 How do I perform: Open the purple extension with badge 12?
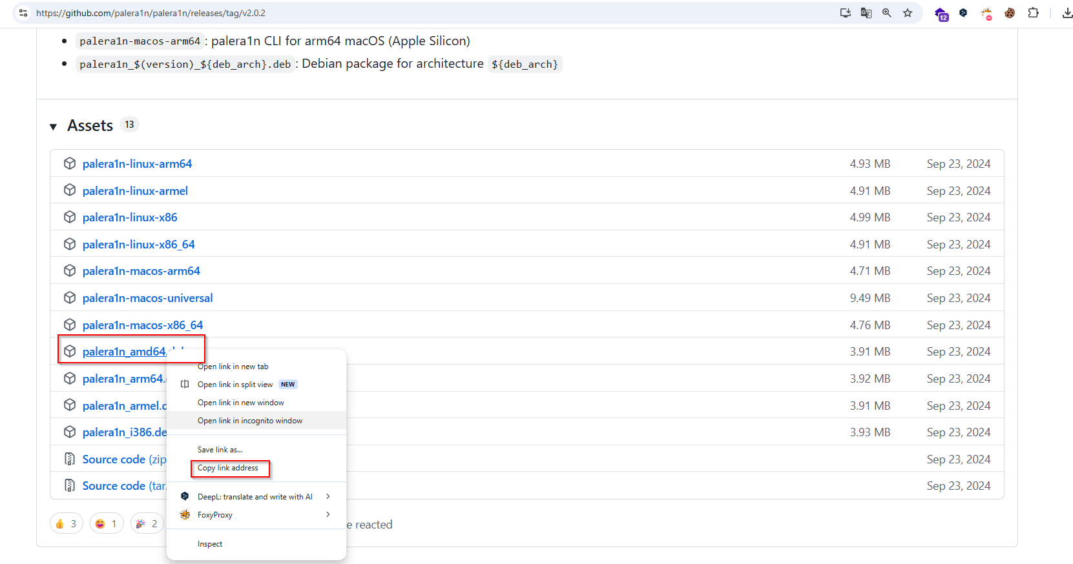pos(941,14)
